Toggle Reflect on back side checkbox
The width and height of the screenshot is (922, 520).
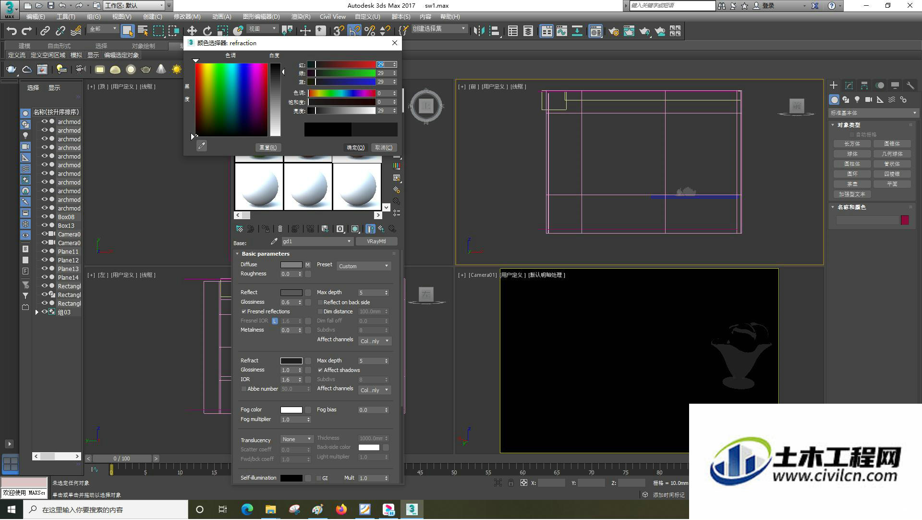point(320,302)
